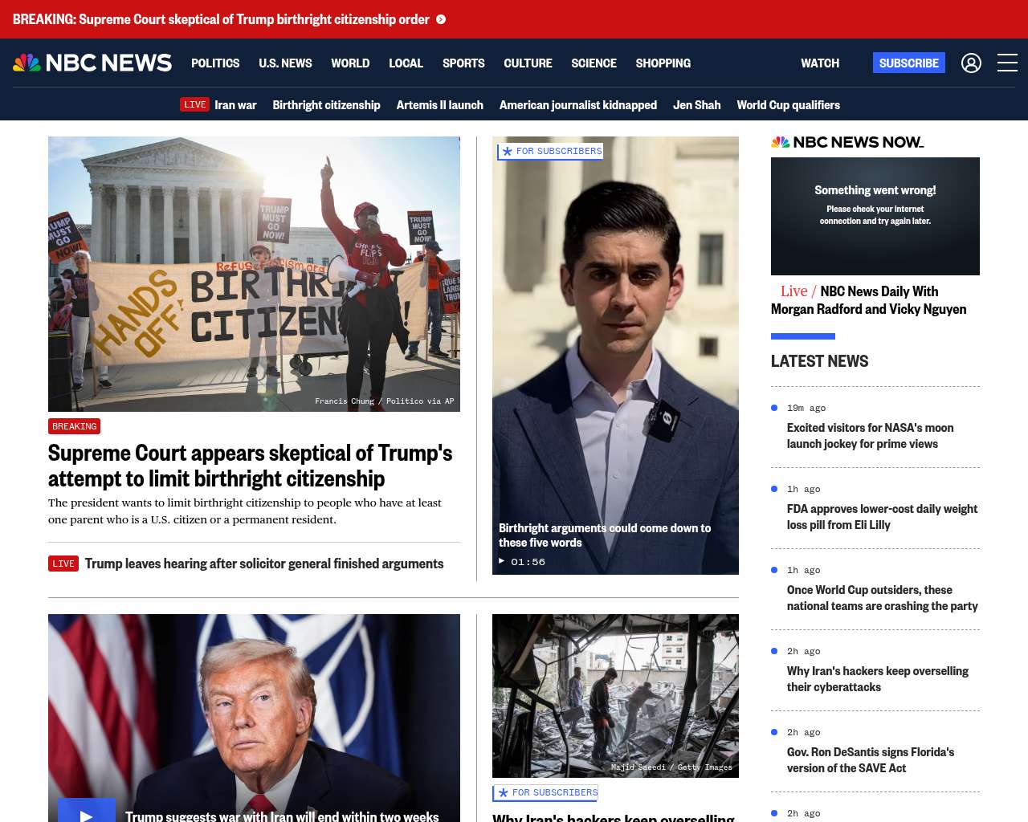The image size is (1028, 822).
Task: Go to the U.S. News section
Action: click(285, 63)
